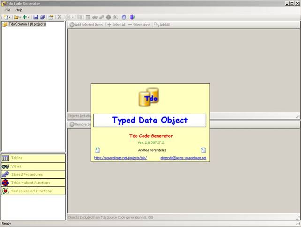The image size is (301, 227).
Task: Click the Delete X toolbar icon
Action: pos(60,17)
